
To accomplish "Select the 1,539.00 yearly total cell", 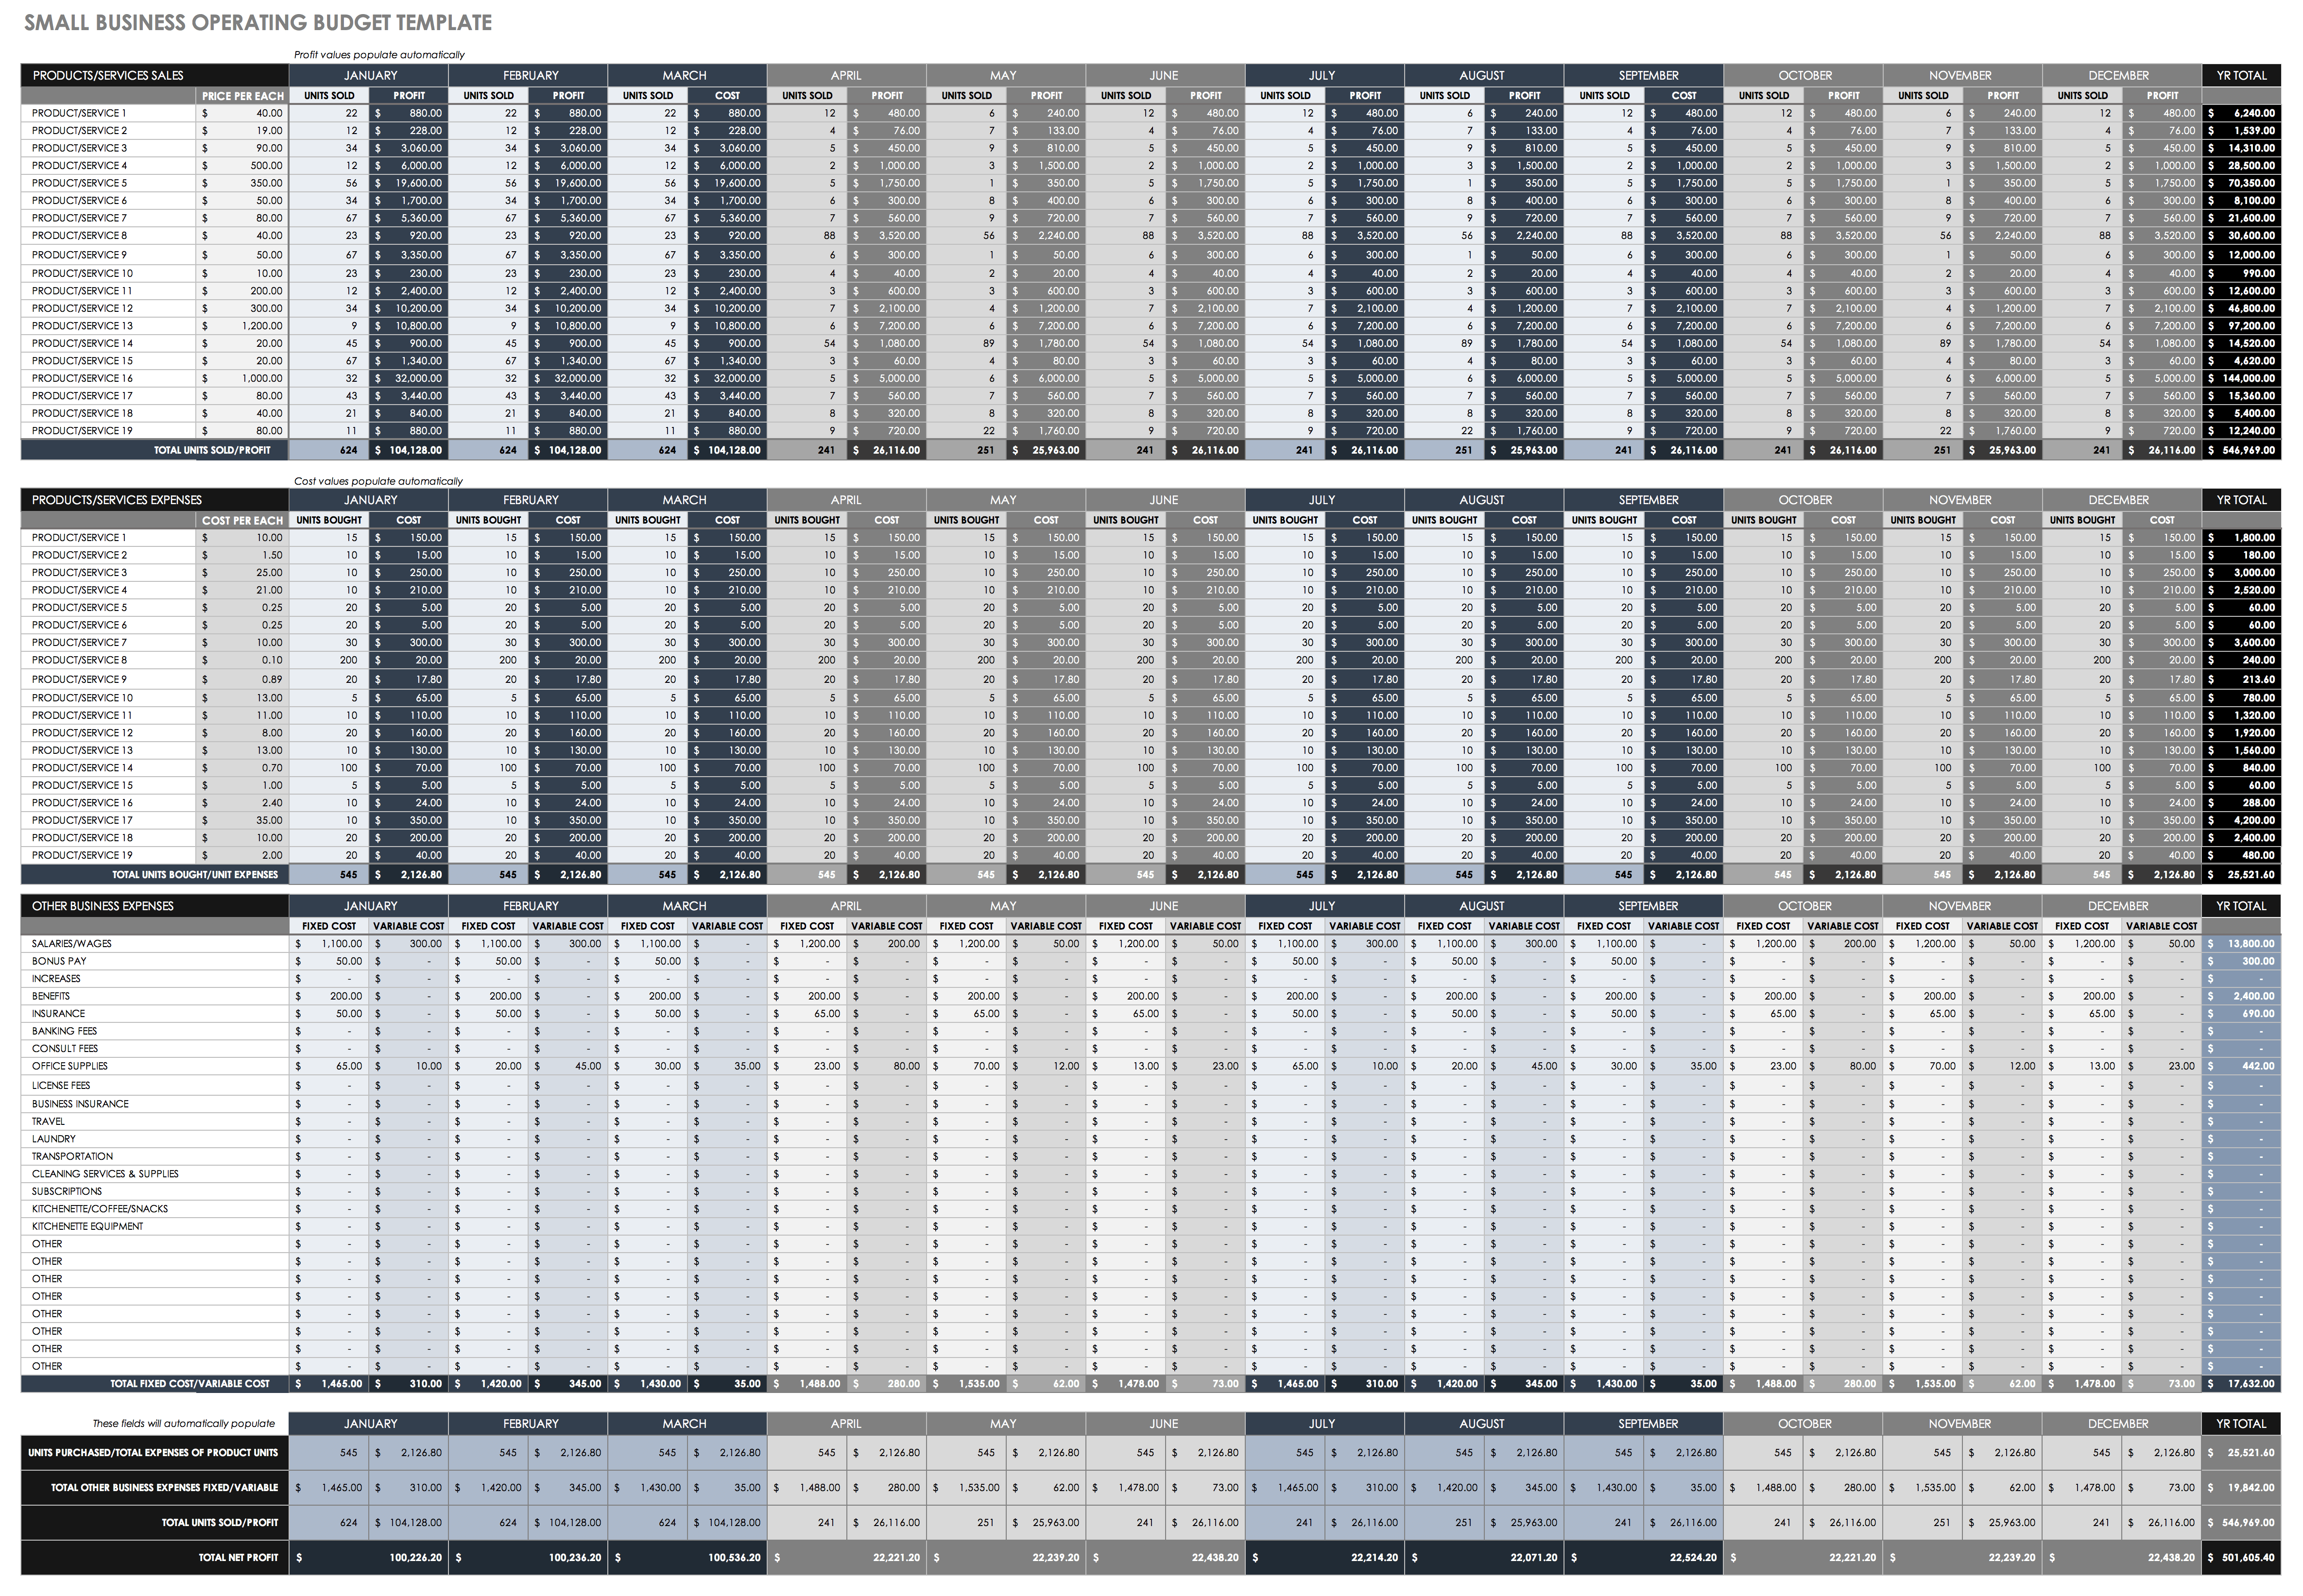I will click(x=2241, y=131).
